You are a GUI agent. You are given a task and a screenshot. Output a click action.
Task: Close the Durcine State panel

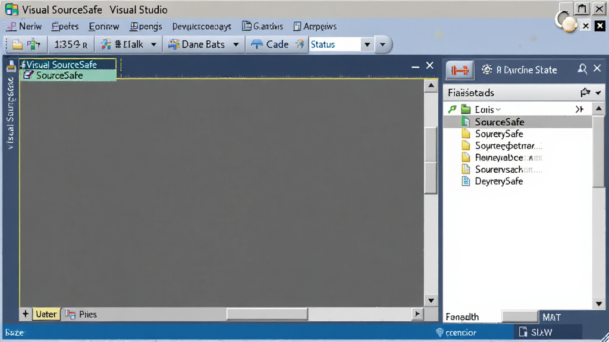coord(597,69)
